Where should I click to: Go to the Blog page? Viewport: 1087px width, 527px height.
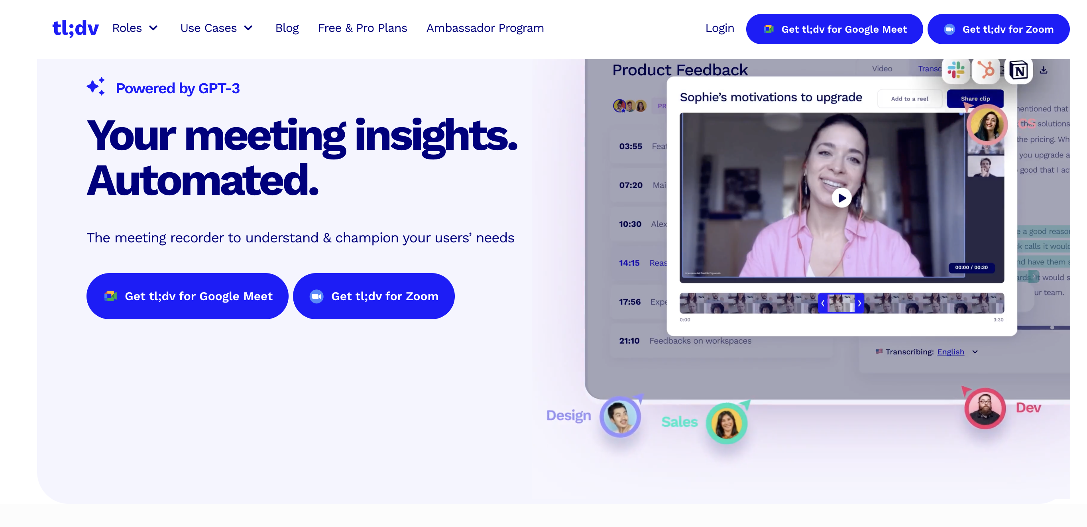287,28
